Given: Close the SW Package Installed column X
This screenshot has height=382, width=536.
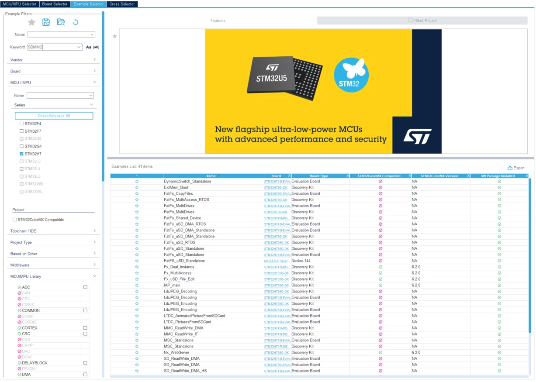Looking at the screenshot, I should 527,176.
